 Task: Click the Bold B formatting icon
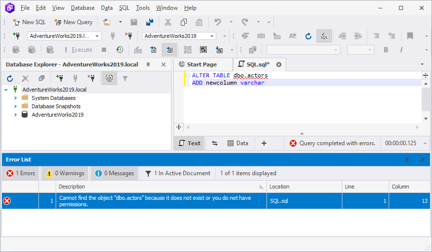386,50
